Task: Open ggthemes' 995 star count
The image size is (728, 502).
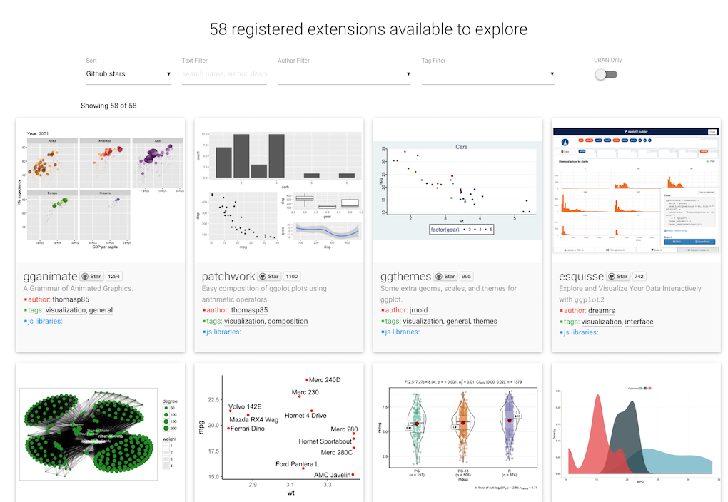Action: tap(467, 276)
